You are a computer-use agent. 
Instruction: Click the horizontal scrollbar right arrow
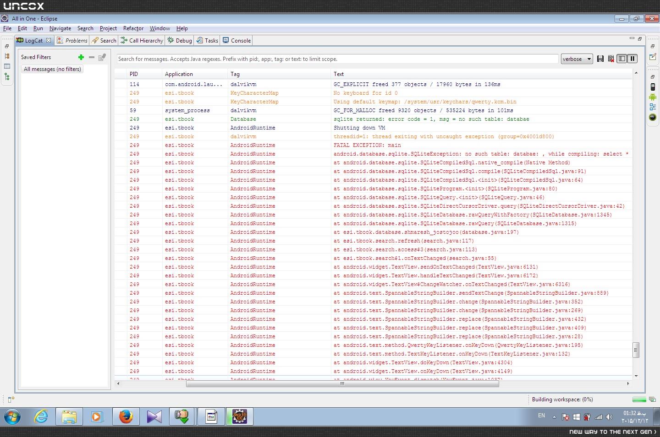coord(628,383)
